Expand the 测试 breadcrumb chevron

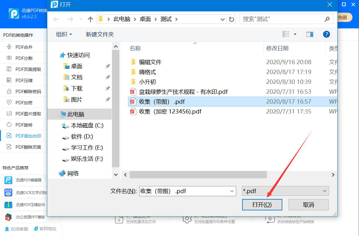(x=176, y=19)
